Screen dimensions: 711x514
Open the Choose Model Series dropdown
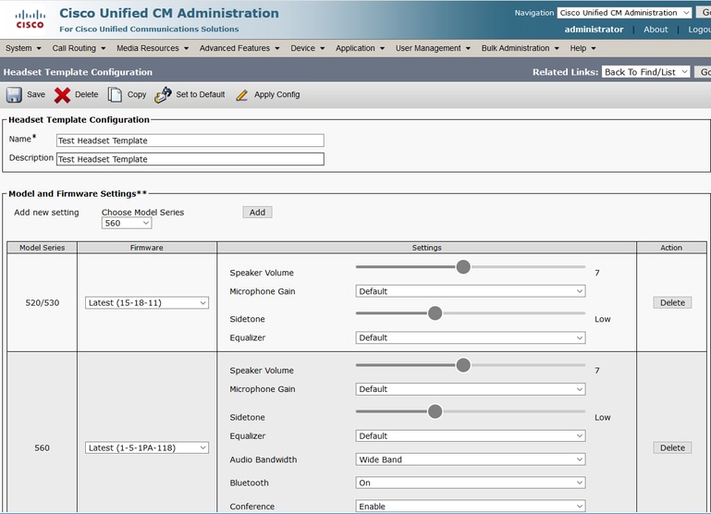(x=127, y=223)
